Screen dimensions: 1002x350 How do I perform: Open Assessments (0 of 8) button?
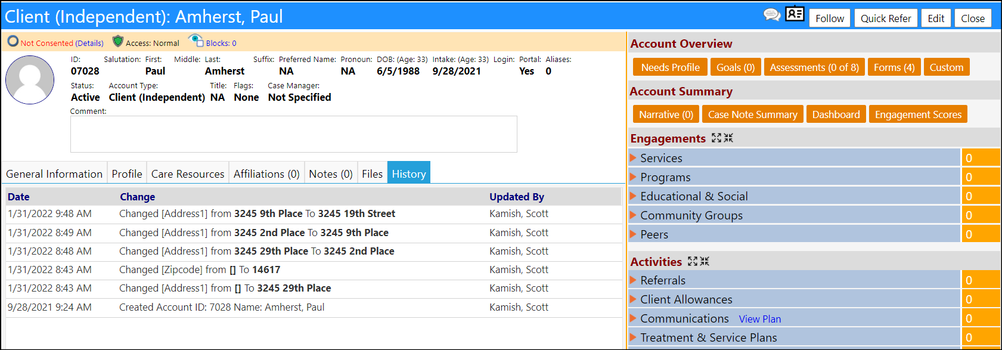pos(814,67)
